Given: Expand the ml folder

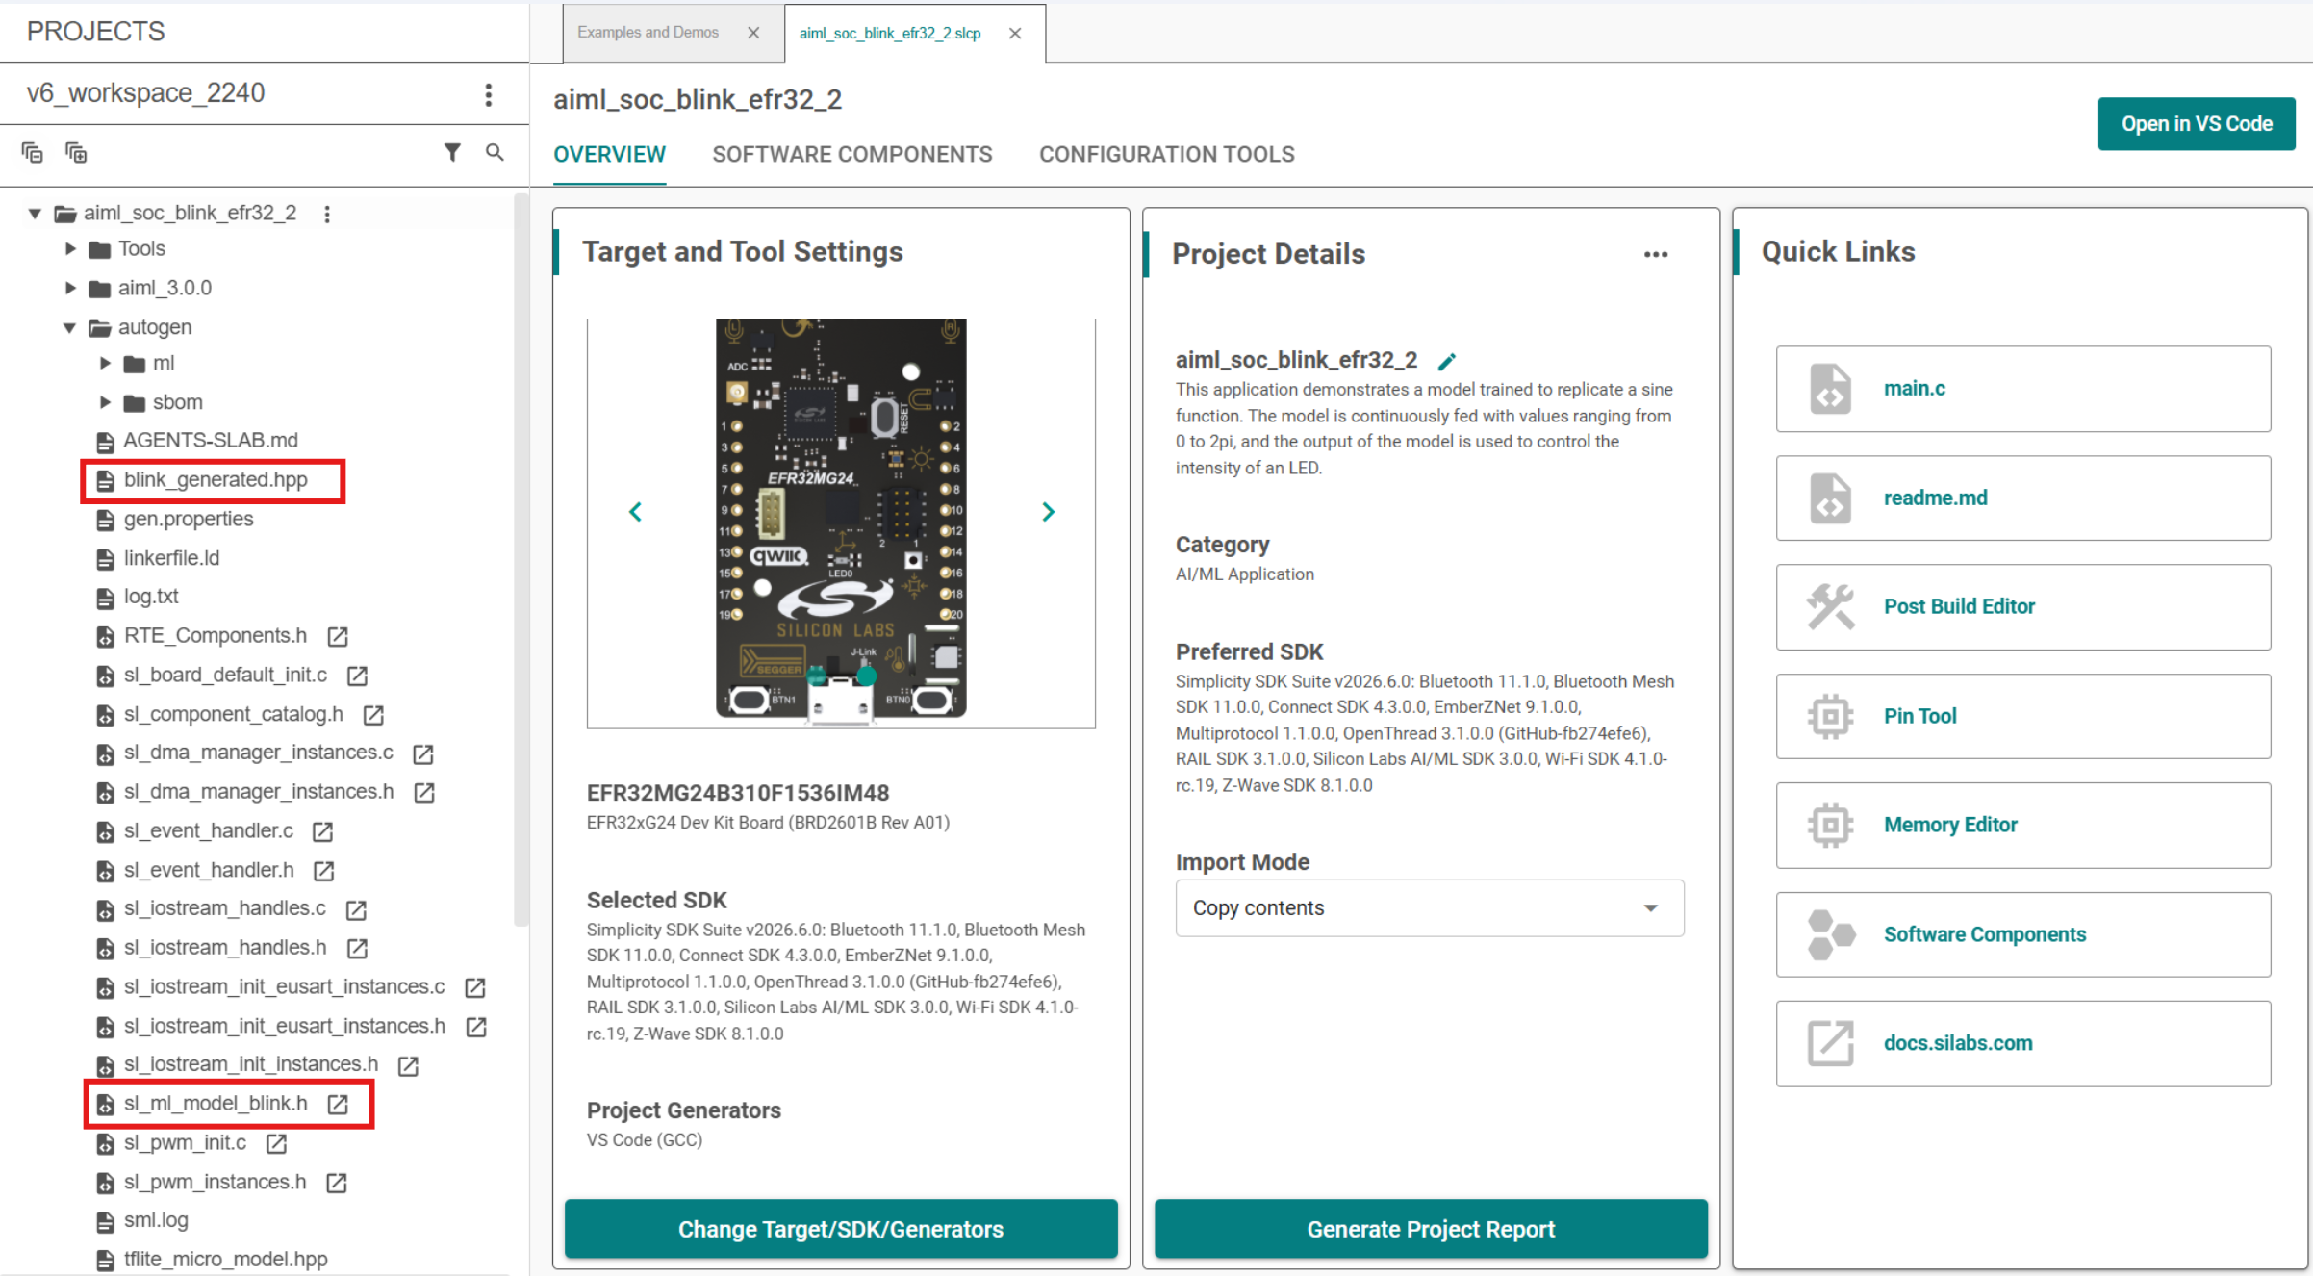Looking at the screenshot, I should (106, 364).
